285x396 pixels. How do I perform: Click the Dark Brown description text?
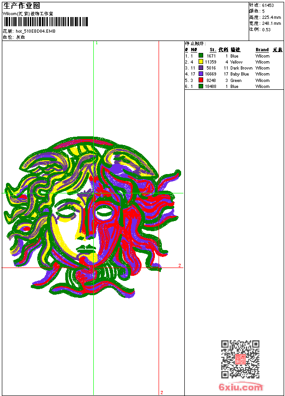[241, 68]
